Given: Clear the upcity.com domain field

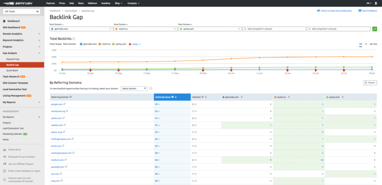Looking at the screenshot, I should (239, 29).
